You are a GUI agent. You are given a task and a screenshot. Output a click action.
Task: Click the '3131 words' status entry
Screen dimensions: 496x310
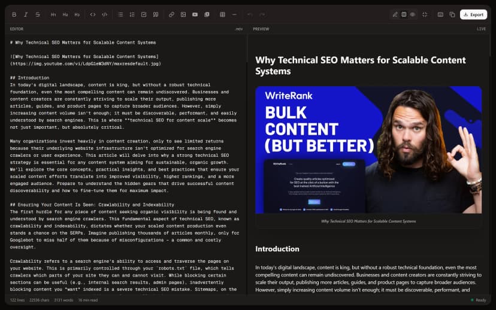(63, 300)
